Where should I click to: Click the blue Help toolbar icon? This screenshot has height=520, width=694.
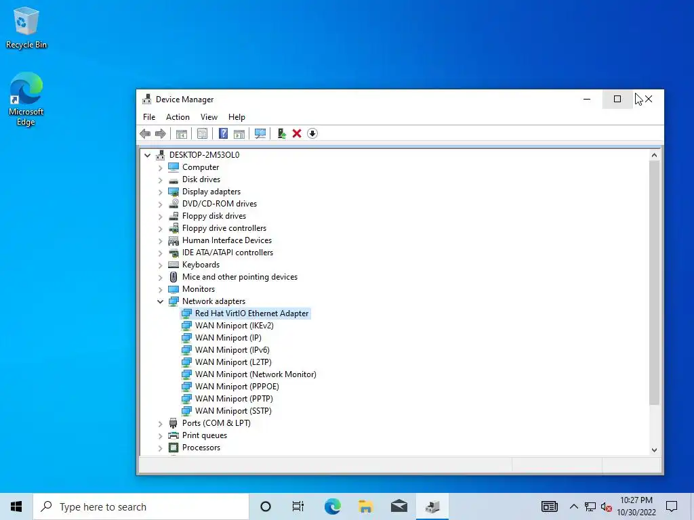pyautogui.click(x=224, y=133)
